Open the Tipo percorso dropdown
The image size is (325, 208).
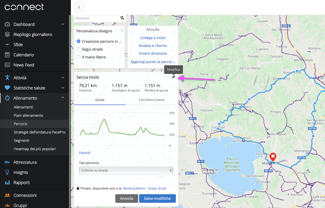click(x=126, y=171)
